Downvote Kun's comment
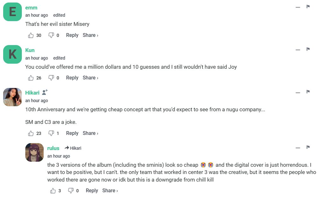The image size is (322, 197). click(x=51, y=78)
